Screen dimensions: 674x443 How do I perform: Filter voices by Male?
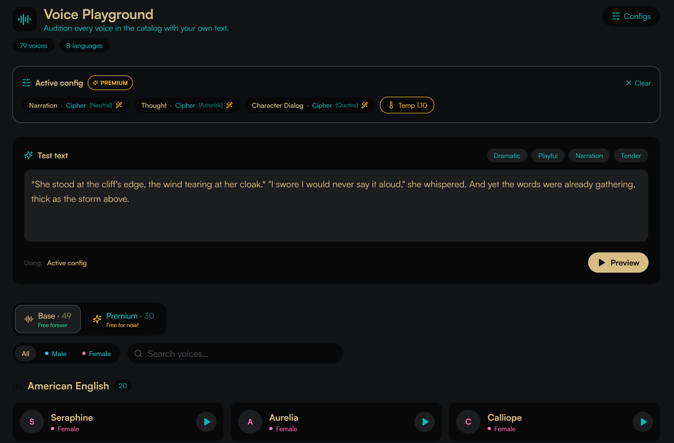click(x=56, y=354)
